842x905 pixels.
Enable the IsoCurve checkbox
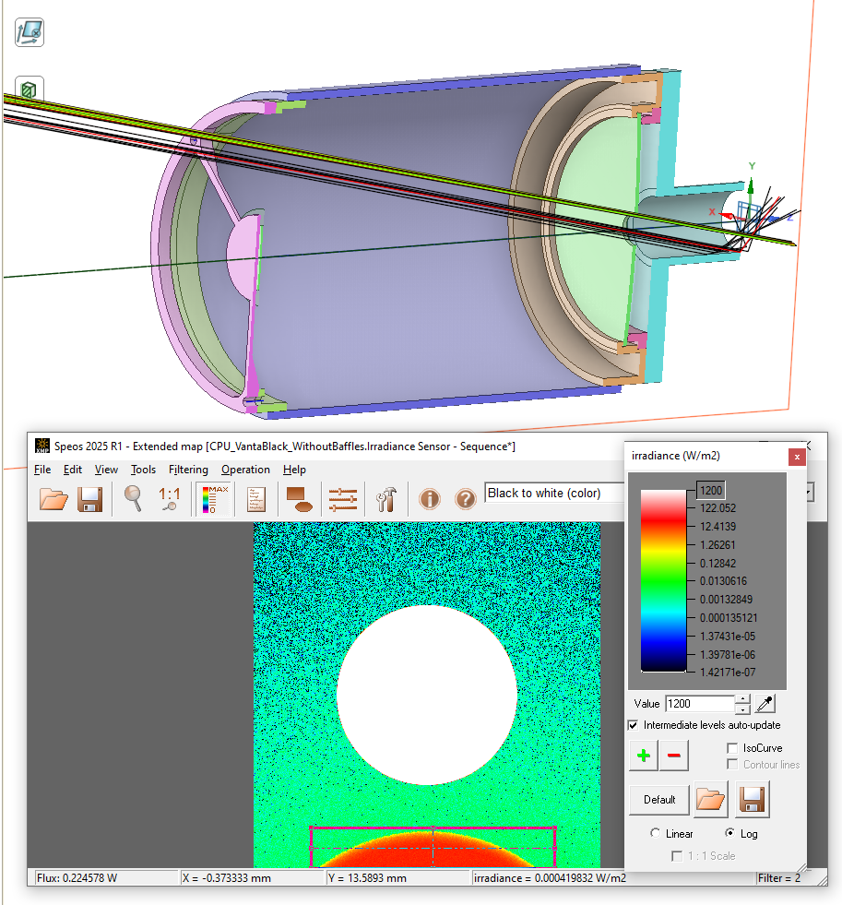[733, 748]
